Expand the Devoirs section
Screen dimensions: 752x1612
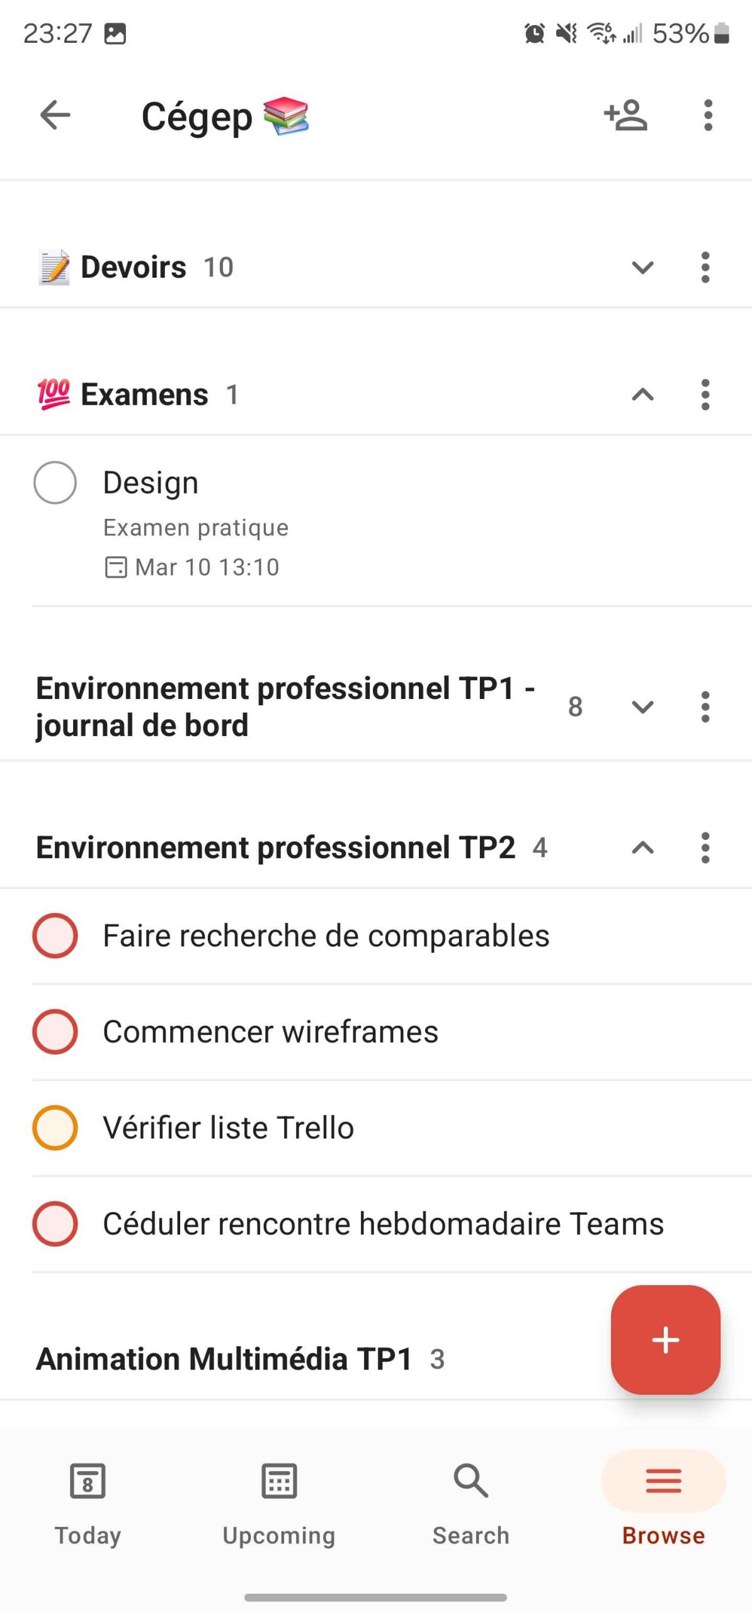point(642,268)
